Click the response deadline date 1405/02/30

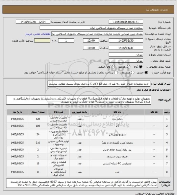pos(126,41)
